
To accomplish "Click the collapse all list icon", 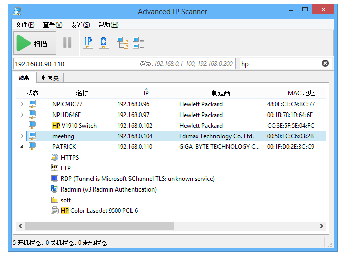I will click(138, 43).
